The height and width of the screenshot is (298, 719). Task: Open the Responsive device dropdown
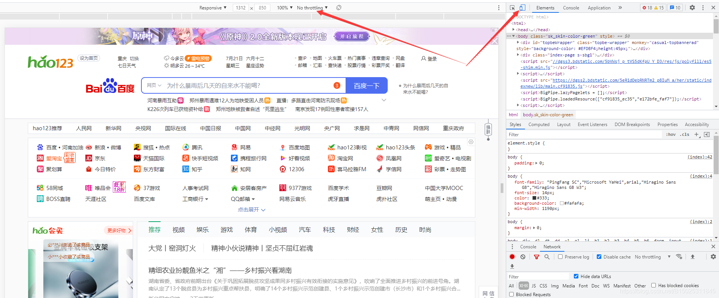click(213, 8)
